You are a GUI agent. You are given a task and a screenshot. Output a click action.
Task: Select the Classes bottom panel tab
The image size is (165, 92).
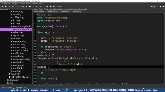18,85
